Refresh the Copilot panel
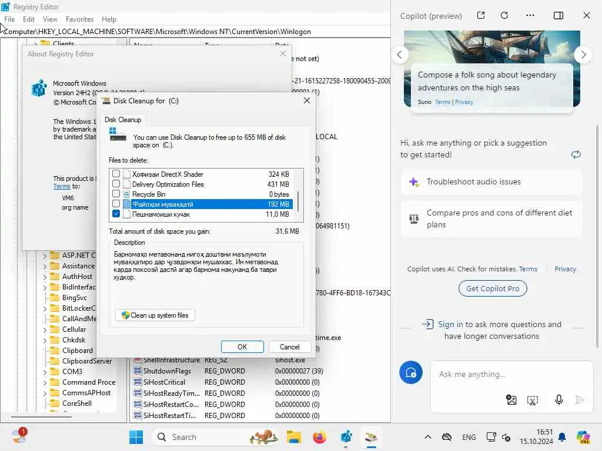The width and height of the screenshot is (602, 451). tap(504, 15)
